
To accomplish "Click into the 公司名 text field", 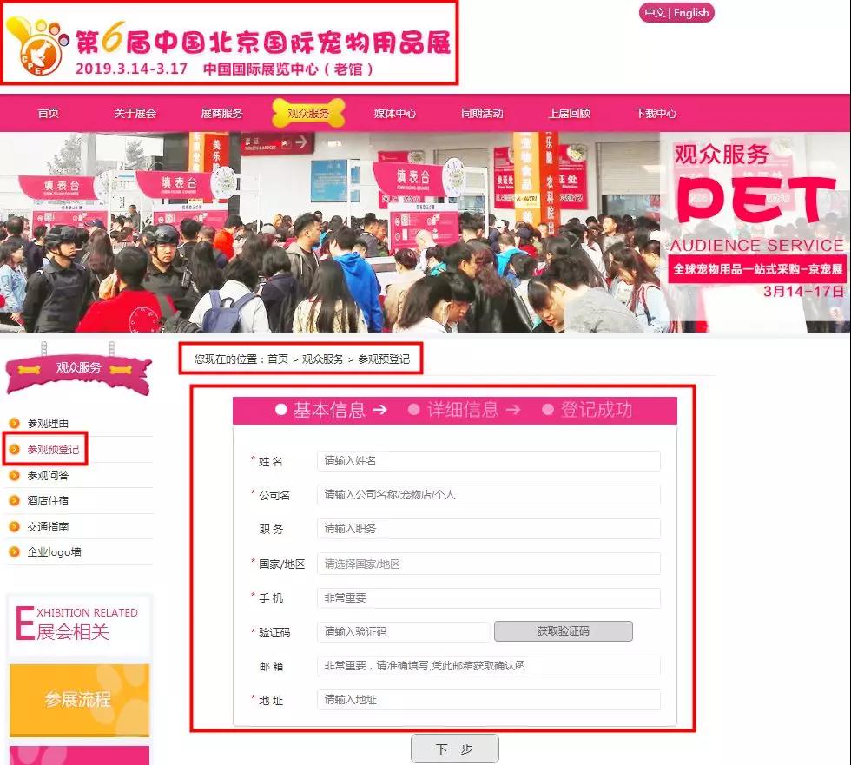I will [488, 495].
